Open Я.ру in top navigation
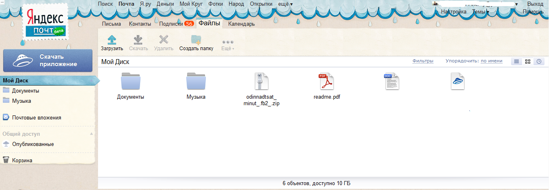The image size is (549, 190). [x=146, y=4]
